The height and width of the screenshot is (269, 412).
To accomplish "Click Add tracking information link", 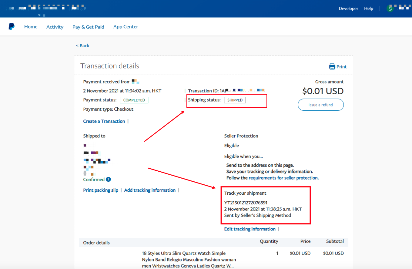I will tap(150, 190).
